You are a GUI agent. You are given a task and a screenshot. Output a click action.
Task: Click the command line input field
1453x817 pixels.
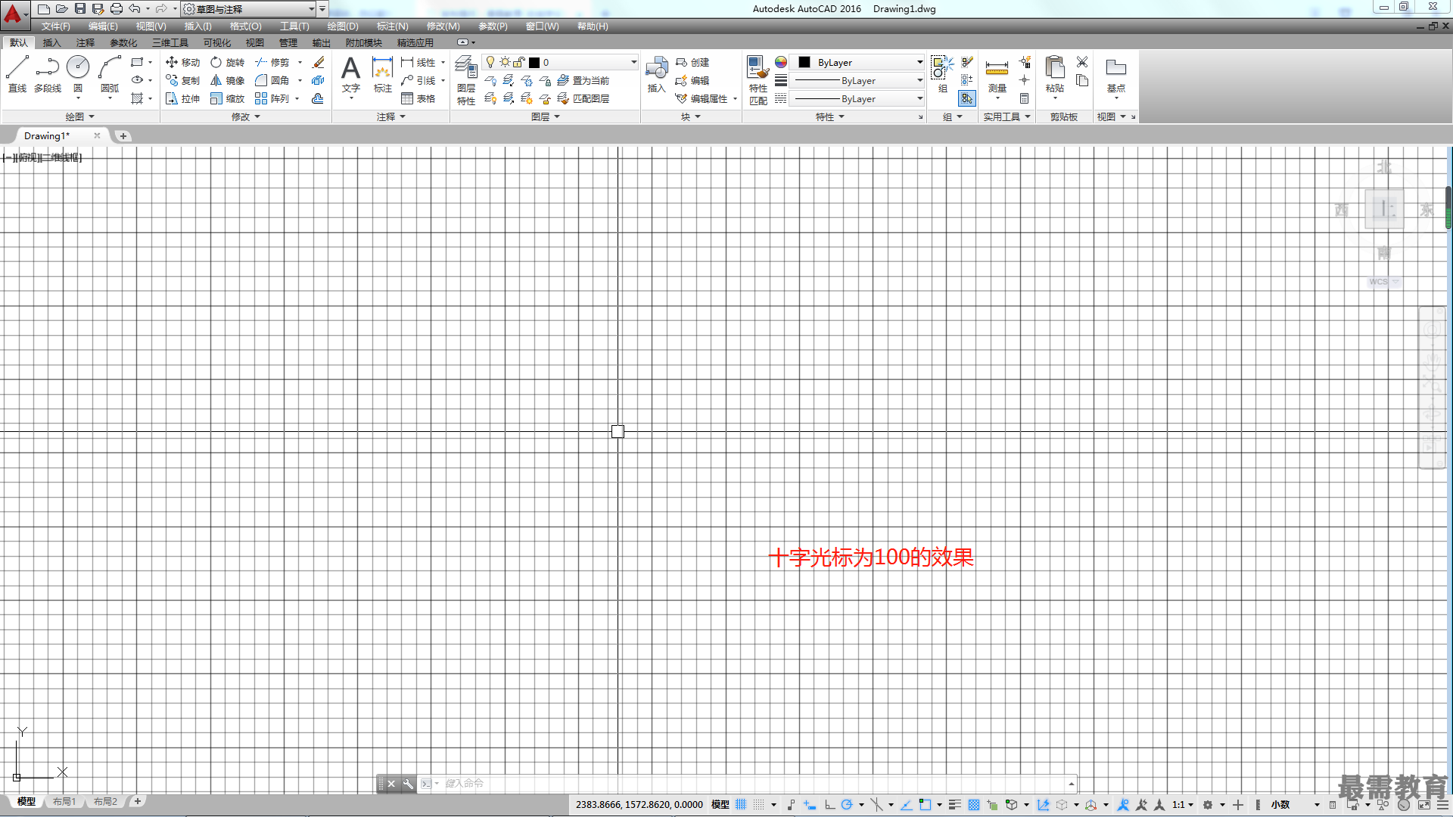(x=753, y=784)
